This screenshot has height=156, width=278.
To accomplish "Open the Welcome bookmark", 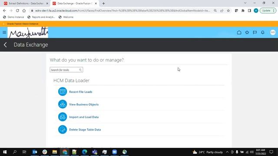I will tap(66, 17).
